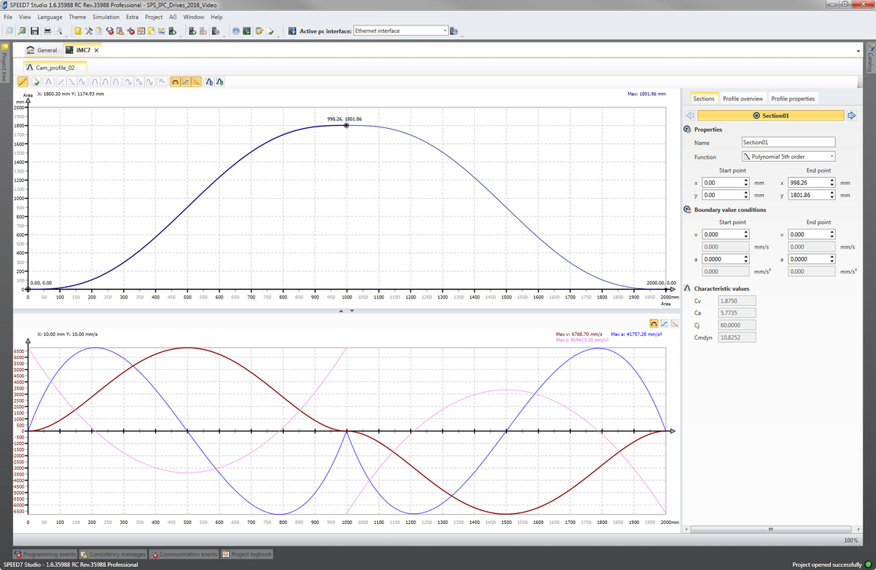Click the Help info icon in toolbar

[x=236, y=31]
